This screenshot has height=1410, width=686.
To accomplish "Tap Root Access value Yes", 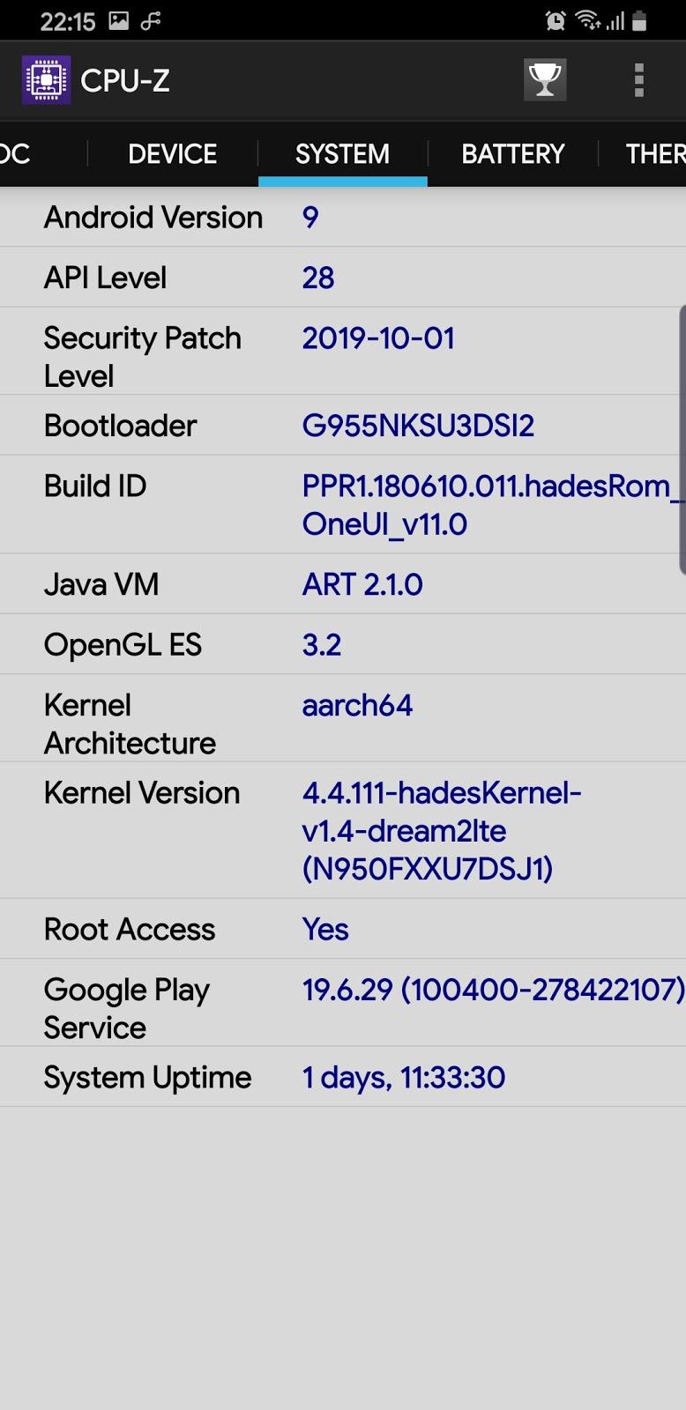I will click(x=325, y=930).
